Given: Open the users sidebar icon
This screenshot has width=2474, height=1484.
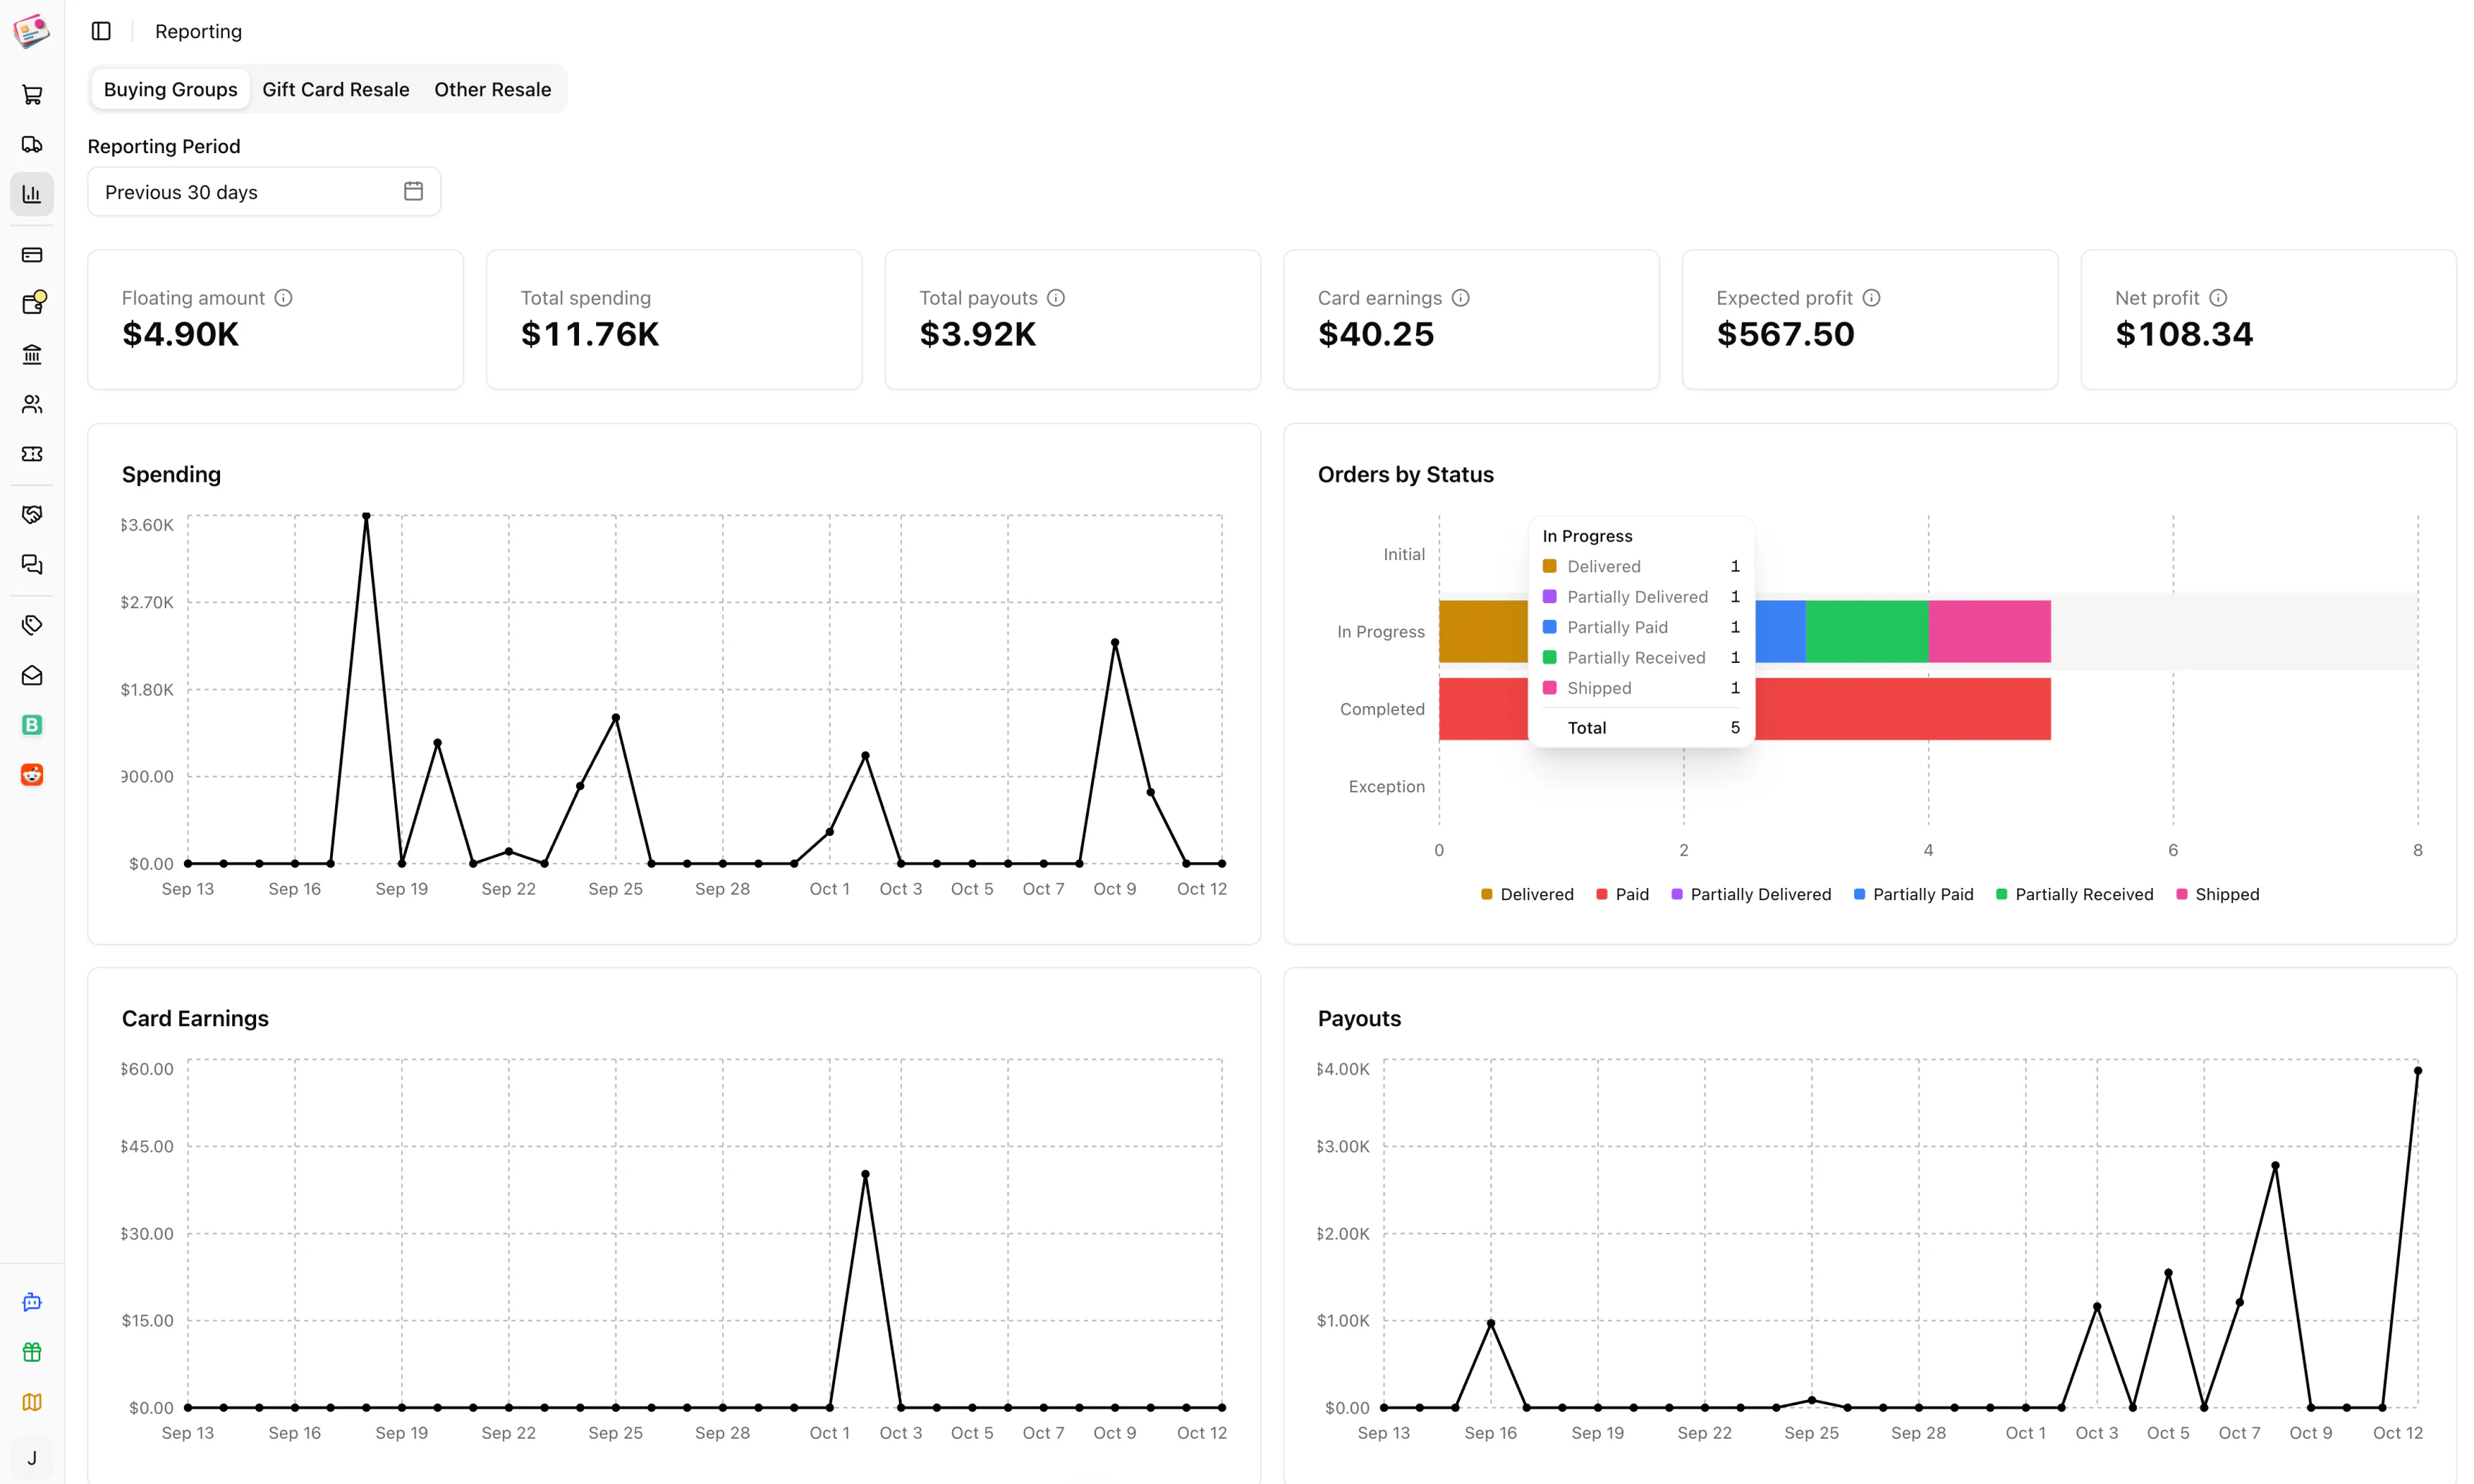Looking at the screenshot, I should pos(32,404).
